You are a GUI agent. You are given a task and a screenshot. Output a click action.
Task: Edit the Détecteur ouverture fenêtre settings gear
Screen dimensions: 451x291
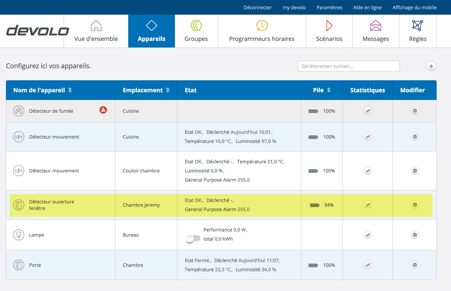click(x=414, y=205)
